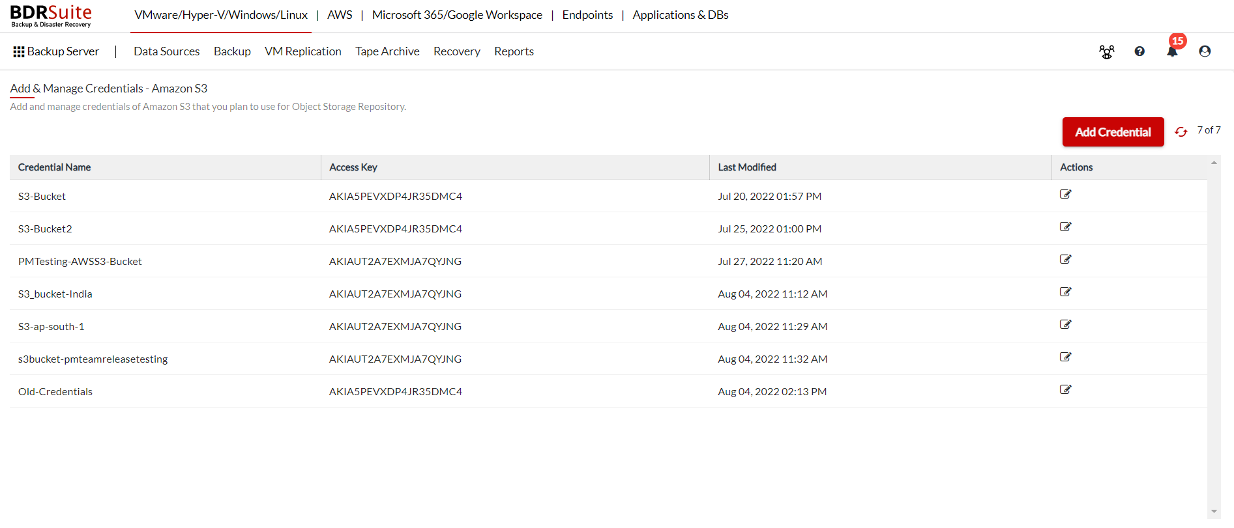This screenshot has height=528, width=1234.
Task: Open the help question mark icon
Action: tap(1139, 51)
